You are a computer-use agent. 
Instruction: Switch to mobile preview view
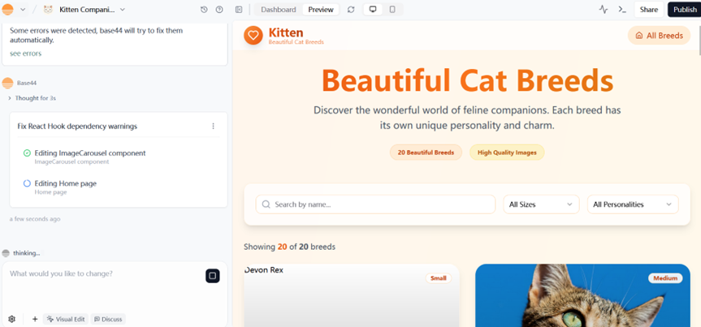[x=392, y=10]
